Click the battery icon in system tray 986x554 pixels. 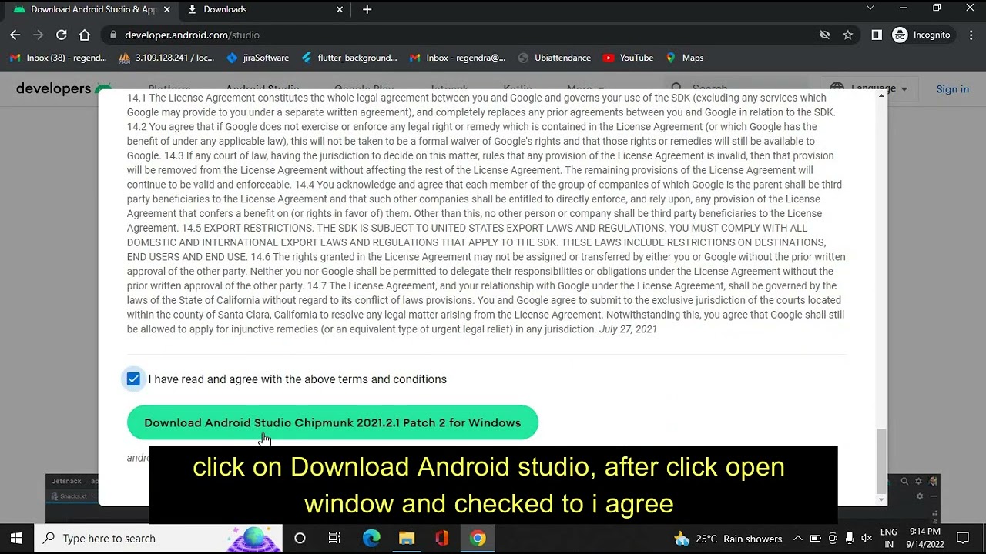click(x=815, y=539)
